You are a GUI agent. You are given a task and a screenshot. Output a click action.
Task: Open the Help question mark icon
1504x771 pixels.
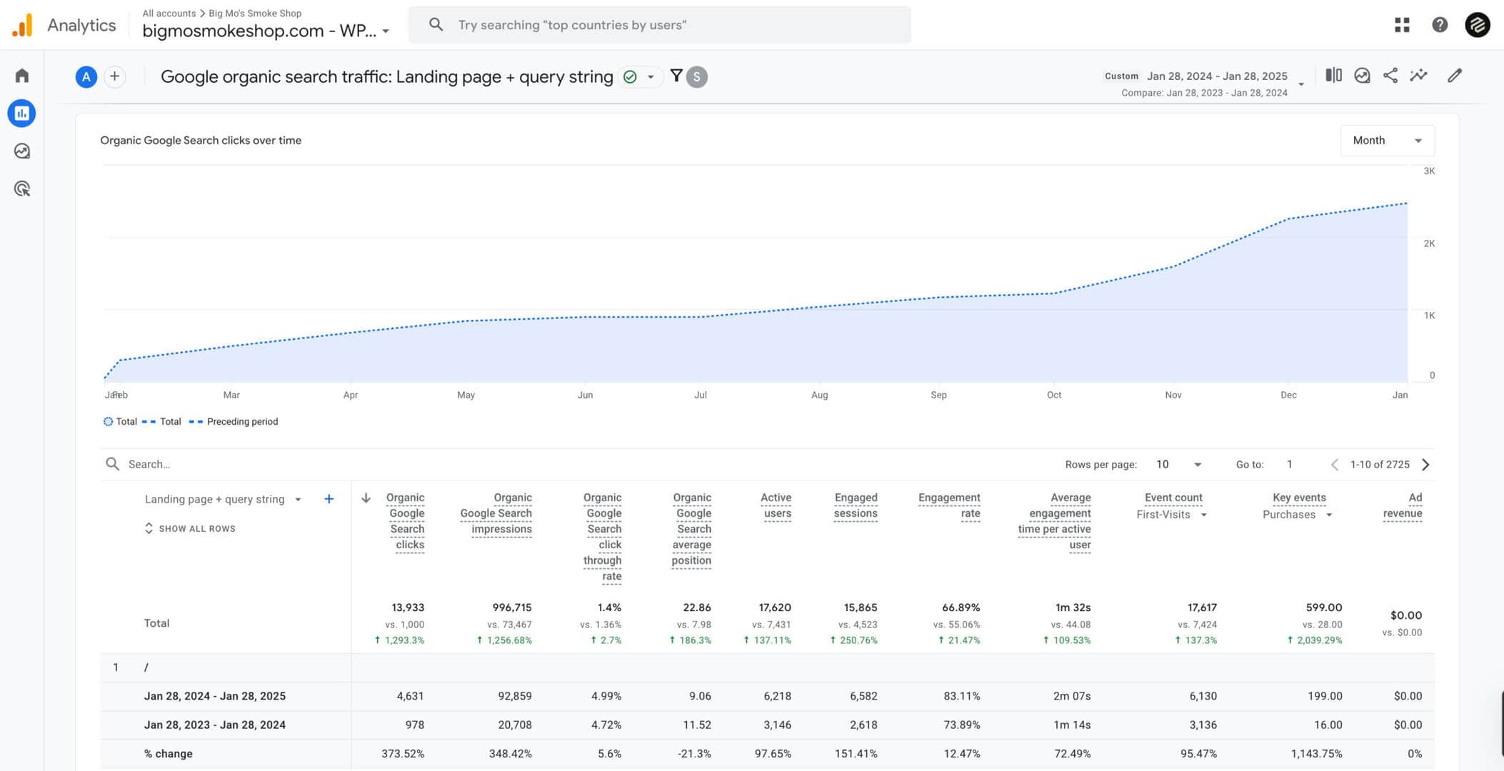pos(1440,24)
